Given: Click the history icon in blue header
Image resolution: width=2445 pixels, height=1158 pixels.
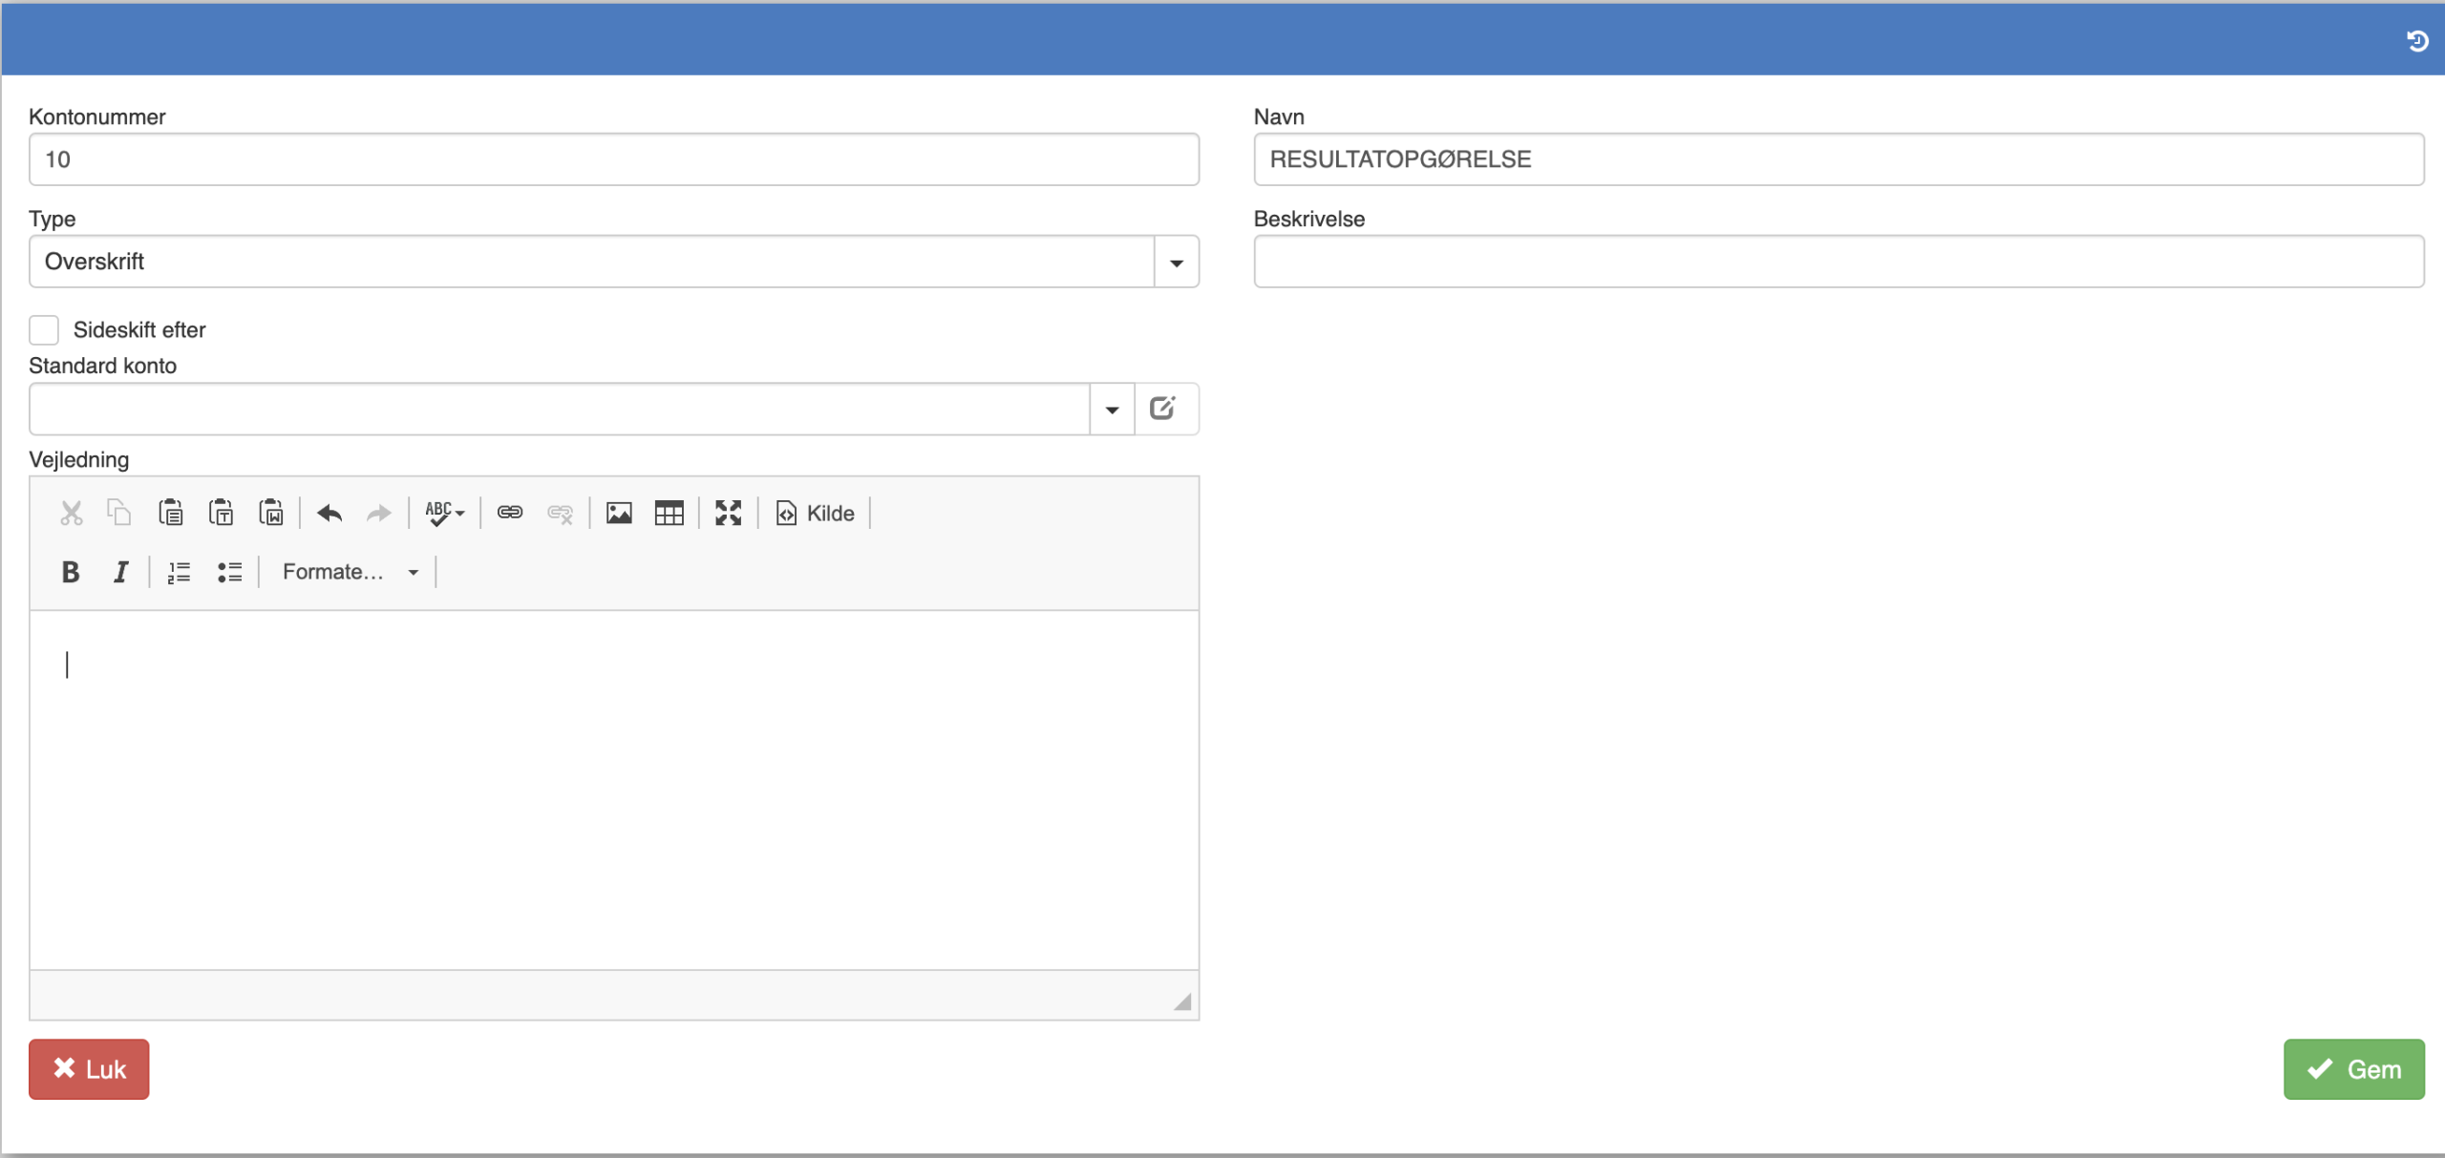Looking at the screenshot, I should tap(2416, 41).
